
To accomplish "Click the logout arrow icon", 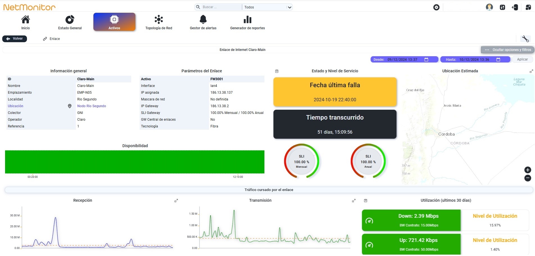I will (515, 8).
